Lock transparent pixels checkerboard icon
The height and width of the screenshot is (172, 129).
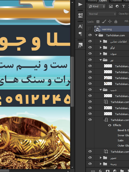98,21
